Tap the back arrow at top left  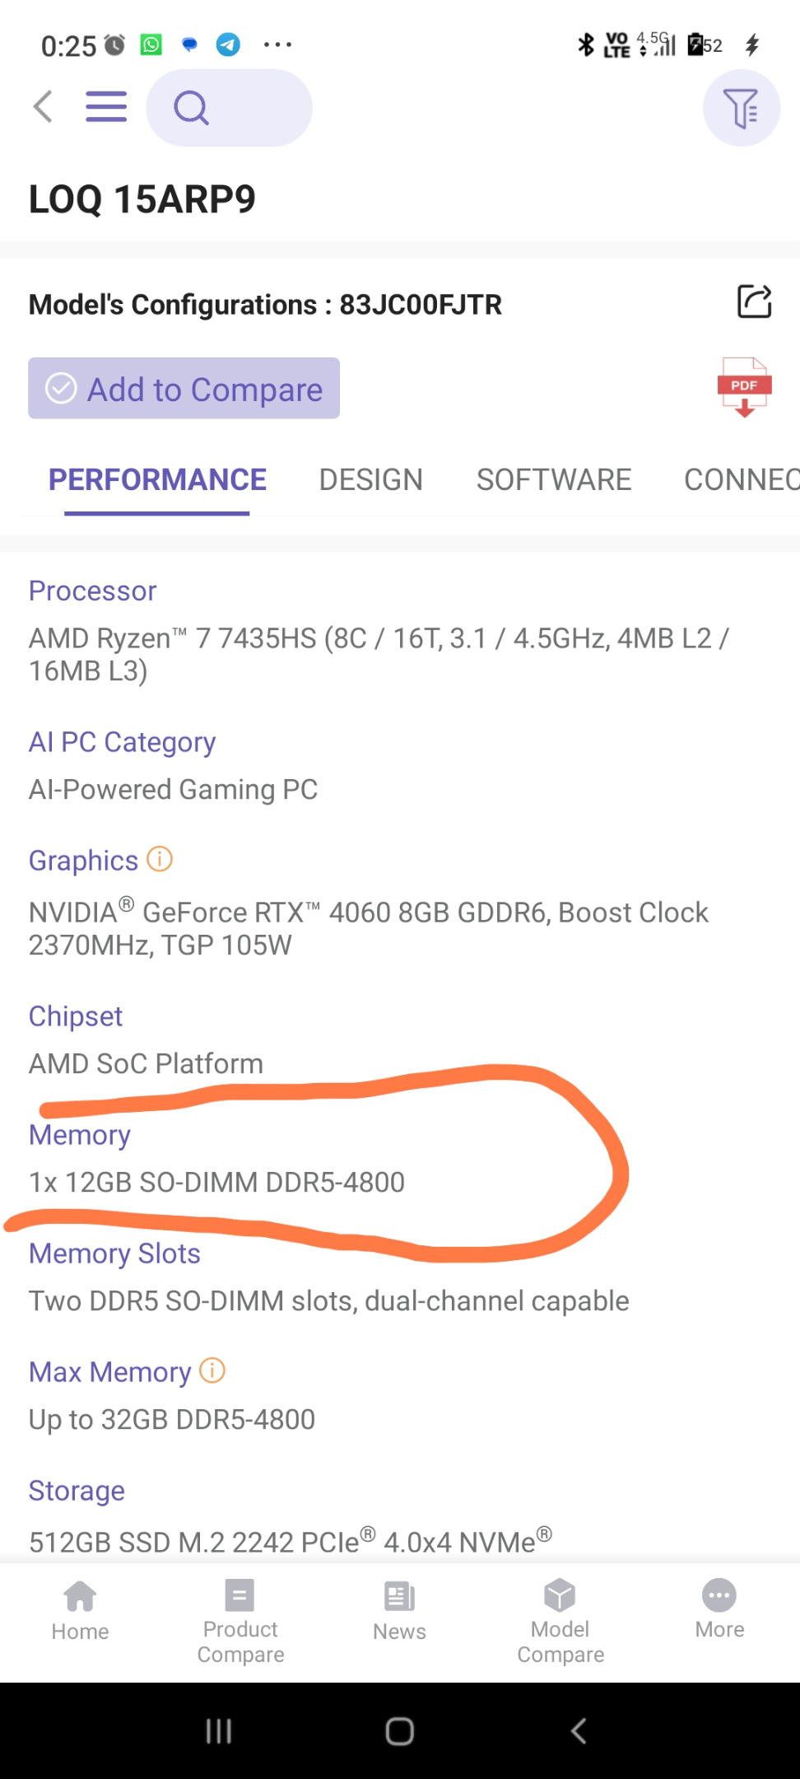(x=43, y=107)
